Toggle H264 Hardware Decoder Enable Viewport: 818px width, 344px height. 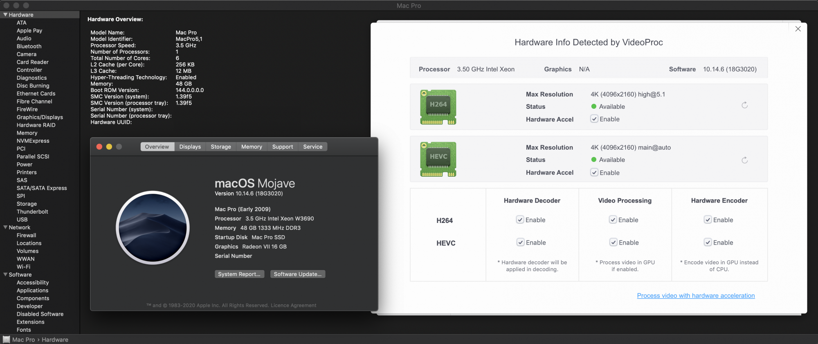[x=520, y=220]
